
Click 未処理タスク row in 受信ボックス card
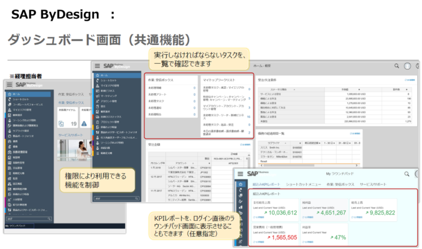point(172,101)
